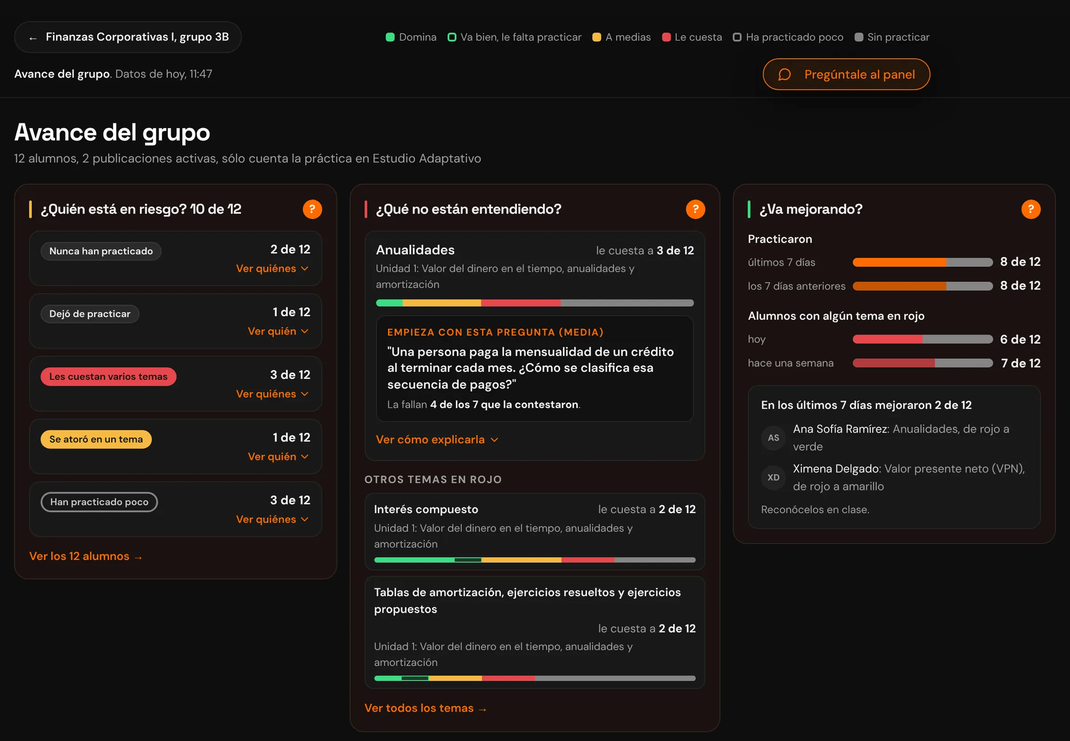Image resolution: width=1070 pixels, height=741 pixels.
Task: Open 'Ver los 12 alumnos' link
Action: tap(86, 556)
